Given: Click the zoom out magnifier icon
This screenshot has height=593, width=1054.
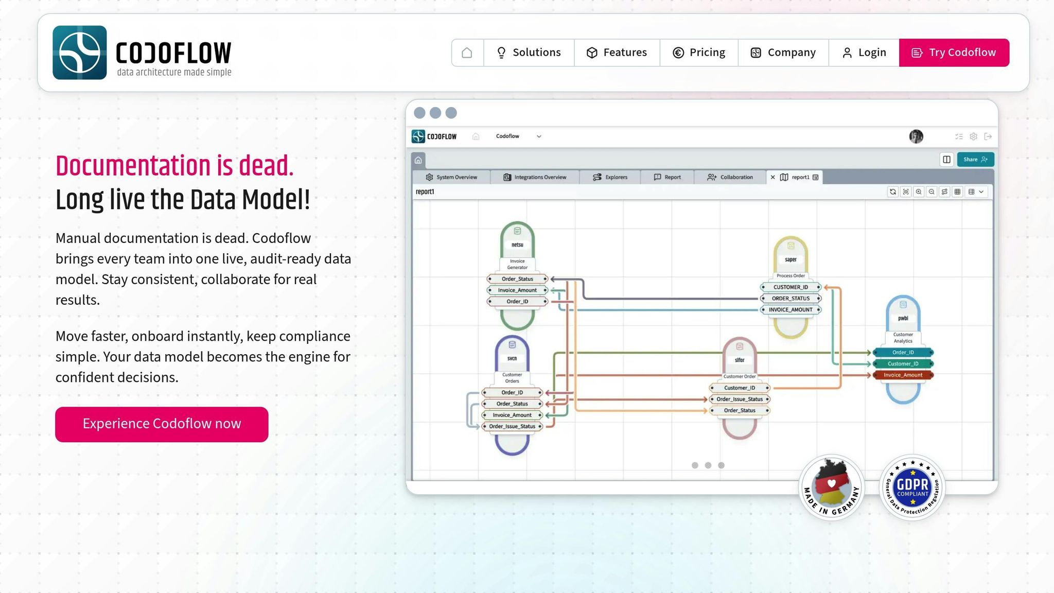Looking at the screenshot, I should [932, 191].
